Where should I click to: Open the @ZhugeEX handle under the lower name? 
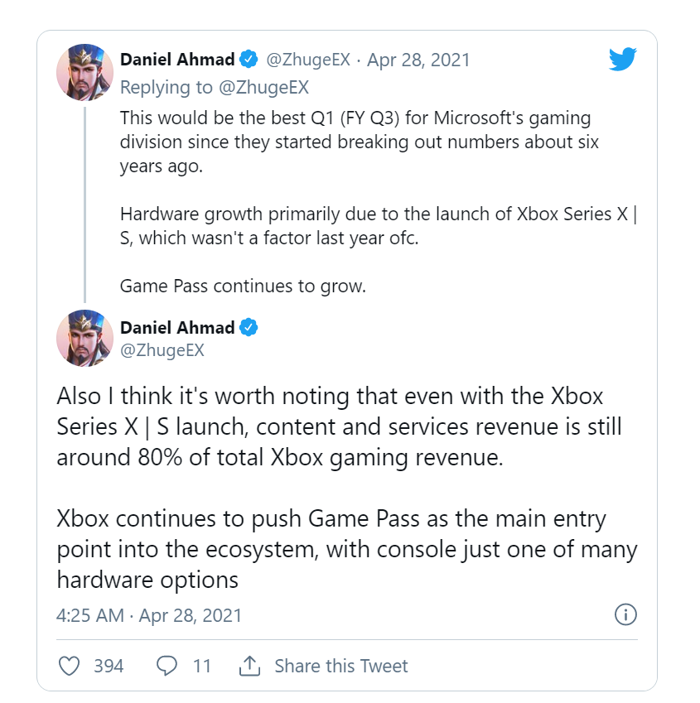click(x=162, y=350)
